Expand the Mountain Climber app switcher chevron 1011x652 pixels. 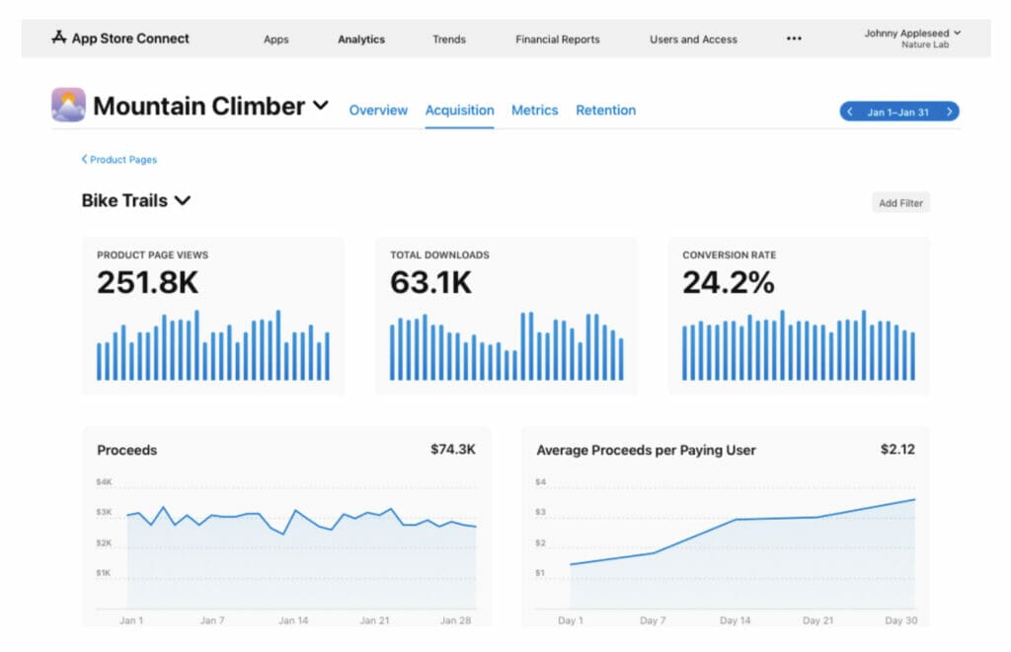point(321,105)
